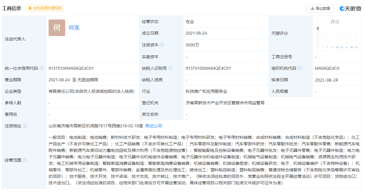Viewport: 365px width, 192px height.
Task: Click business term 2021-08-24 至 无固定期限
Action: point(73,80)
